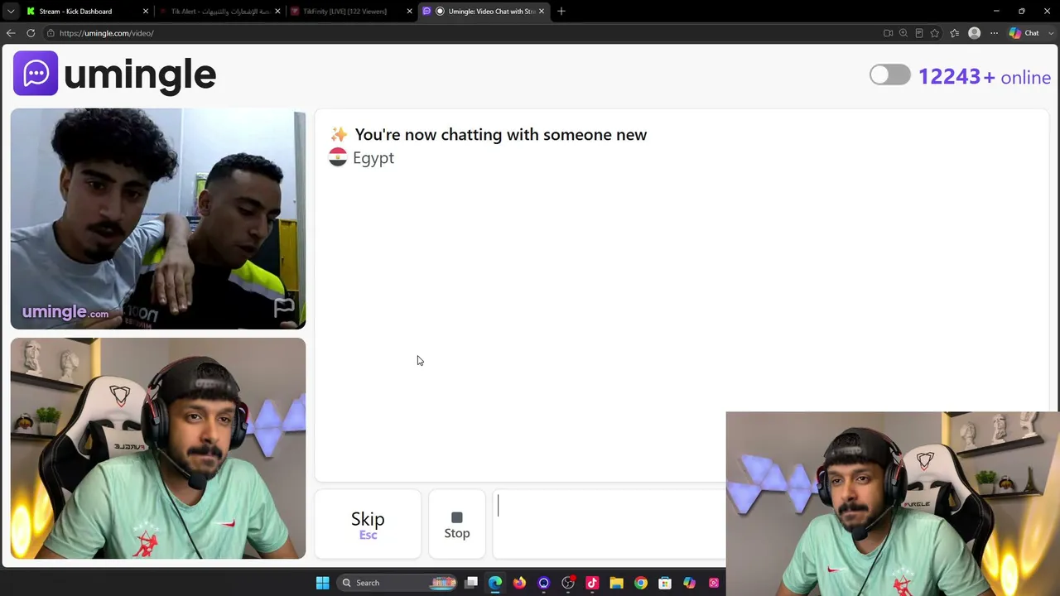
Task: Open the browser settings and more menu
Action: point(994,33)
